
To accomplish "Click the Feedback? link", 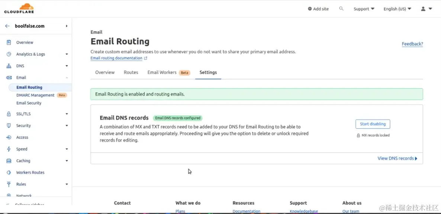I will 412,44.
